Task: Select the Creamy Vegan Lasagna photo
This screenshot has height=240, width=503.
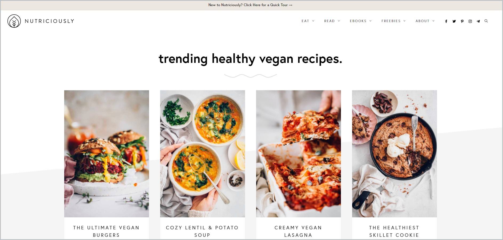Action: click(x=298, y=154)
